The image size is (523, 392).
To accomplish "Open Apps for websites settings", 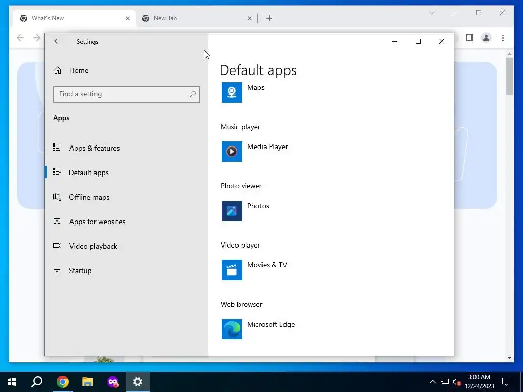I will 97,222.
